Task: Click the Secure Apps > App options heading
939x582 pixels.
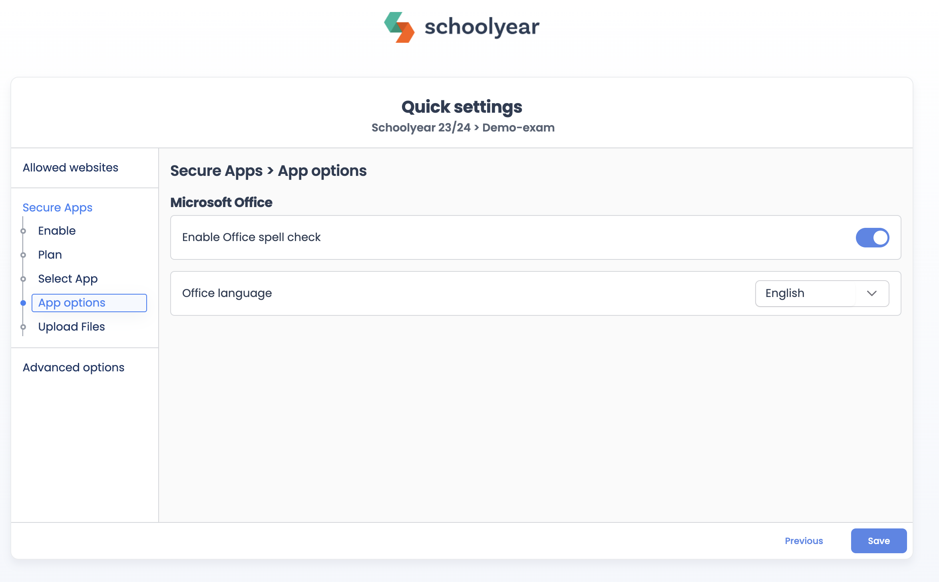Action: coord(269,171)
